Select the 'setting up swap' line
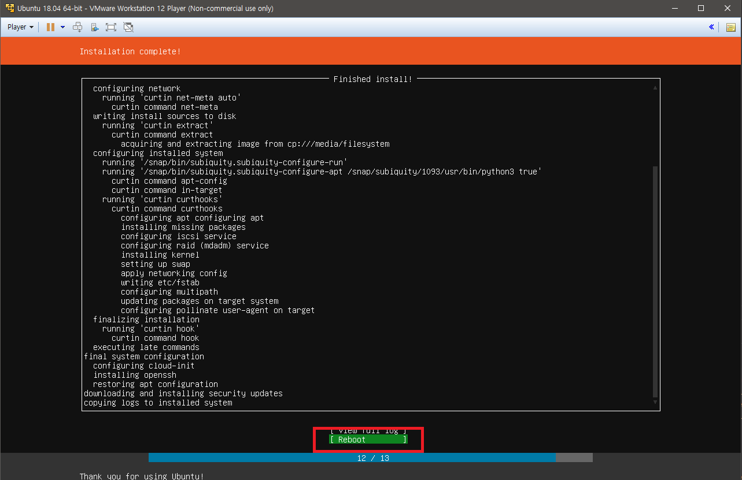742x480 pixels. click(x=156, y=264)
